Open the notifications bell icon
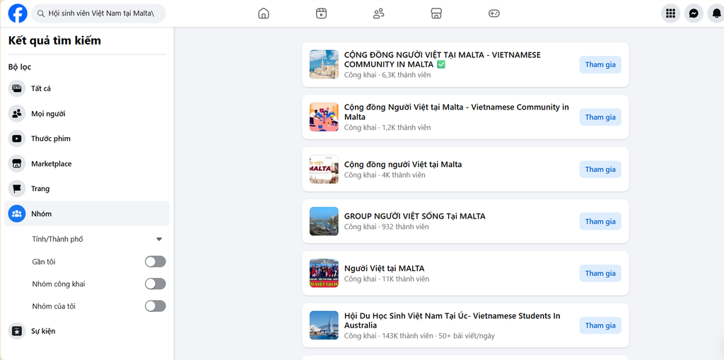The width and height of the screenshot is (724, 360). 716,13
